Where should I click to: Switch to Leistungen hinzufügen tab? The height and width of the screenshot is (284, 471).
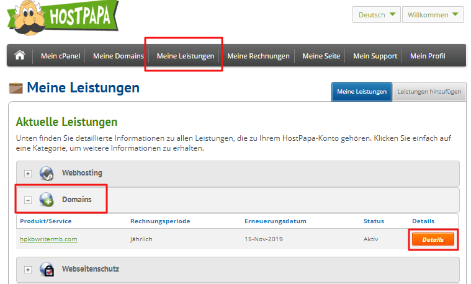coord(429,92)
